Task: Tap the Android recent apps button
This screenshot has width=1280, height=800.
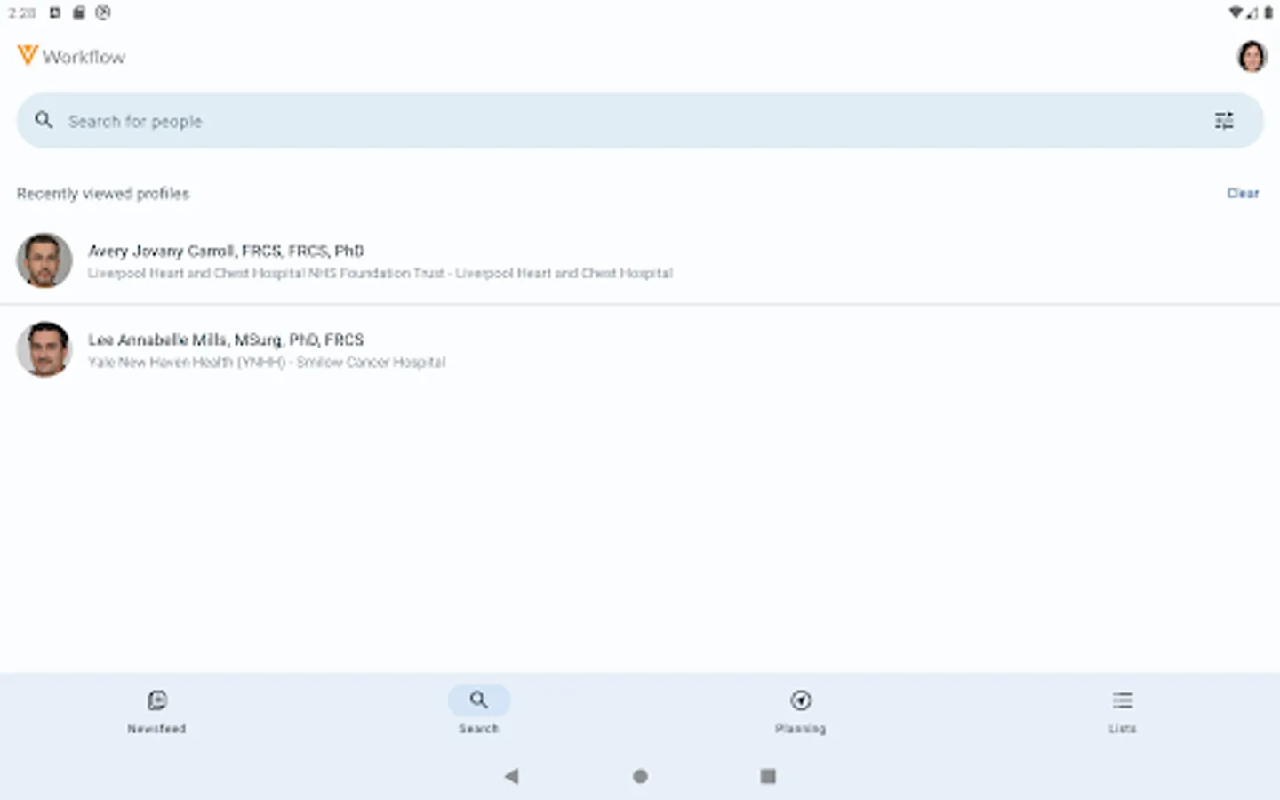Action: tap(768, 776)
